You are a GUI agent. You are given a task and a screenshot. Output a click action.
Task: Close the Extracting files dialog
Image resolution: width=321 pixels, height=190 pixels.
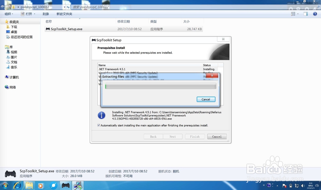click(212, 76)
